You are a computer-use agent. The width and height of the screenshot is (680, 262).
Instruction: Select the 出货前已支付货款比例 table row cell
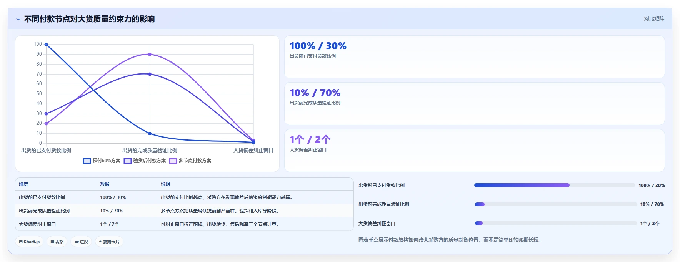pos(42,197)
